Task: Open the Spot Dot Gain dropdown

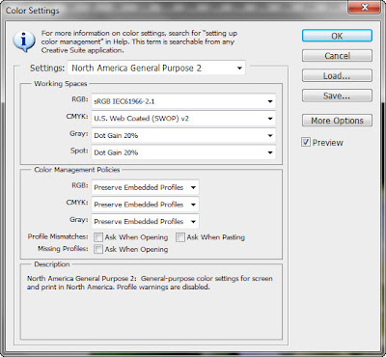Action: click(x=183, y=152)
